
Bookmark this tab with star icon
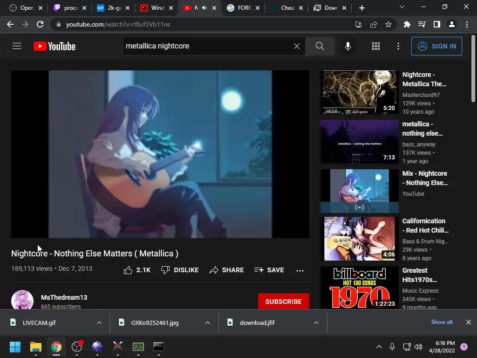point(388,24)
